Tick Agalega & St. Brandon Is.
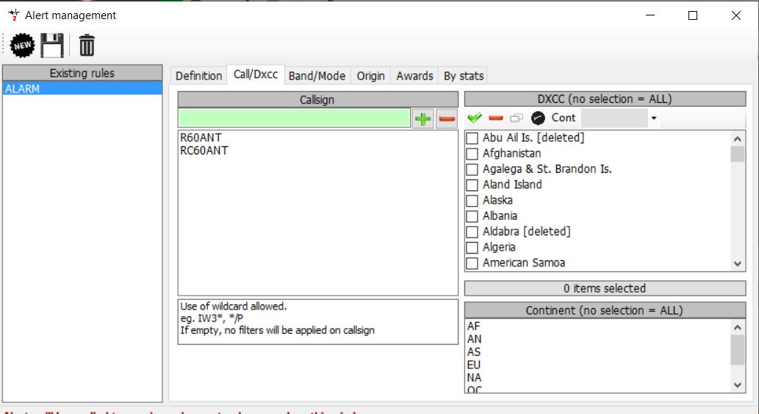Viewport: 759px width, 414px height. [x=472, y=169]
